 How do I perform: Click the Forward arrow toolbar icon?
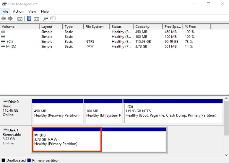[10, 19]
